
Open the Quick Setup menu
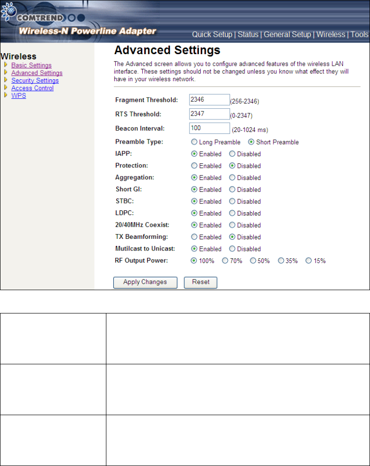[212, 35]
